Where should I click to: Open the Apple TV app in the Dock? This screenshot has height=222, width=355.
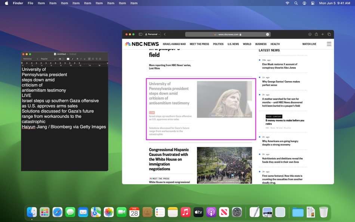tap(198, 212)
